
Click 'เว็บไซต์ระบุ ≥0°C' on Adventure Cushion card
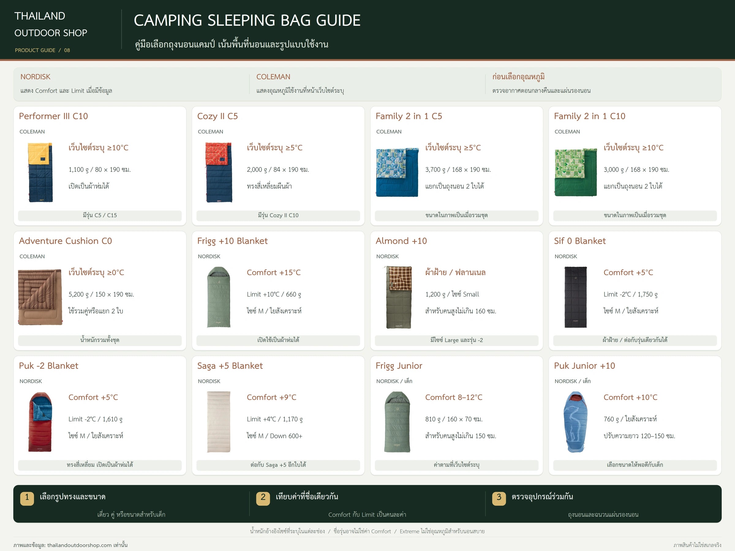96,272
